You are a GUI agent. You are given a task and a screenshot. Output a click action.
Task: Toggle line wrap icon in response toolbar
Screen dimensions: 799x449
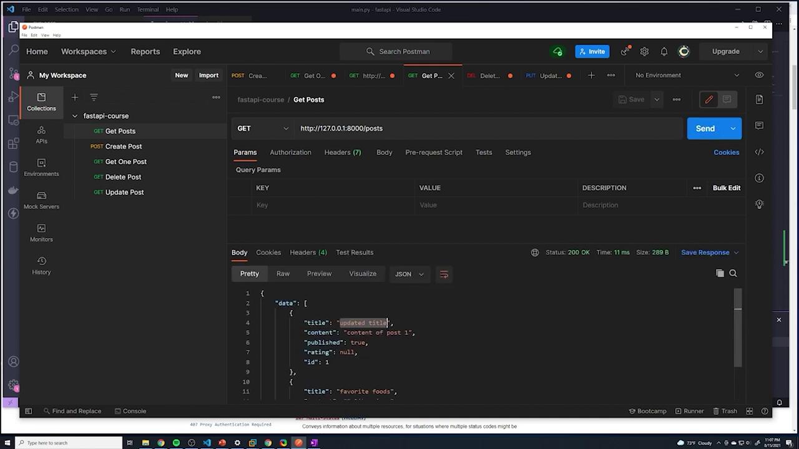(444, 274)
